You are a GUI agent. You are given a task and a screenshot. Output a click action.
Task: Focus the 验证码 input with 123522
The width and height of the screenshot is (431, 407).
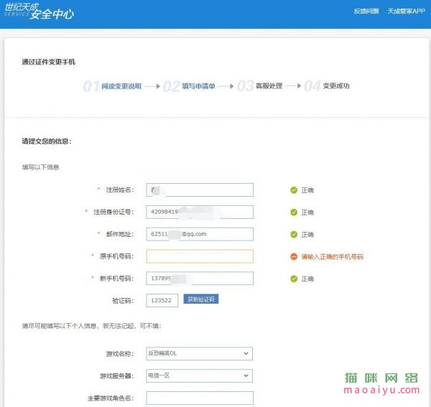(162, 300)
